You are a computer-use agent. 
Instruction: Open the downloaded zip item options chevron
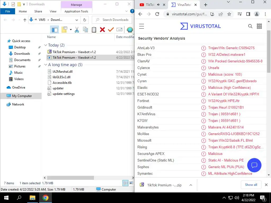pyautogui.click(x=191, y=185)
